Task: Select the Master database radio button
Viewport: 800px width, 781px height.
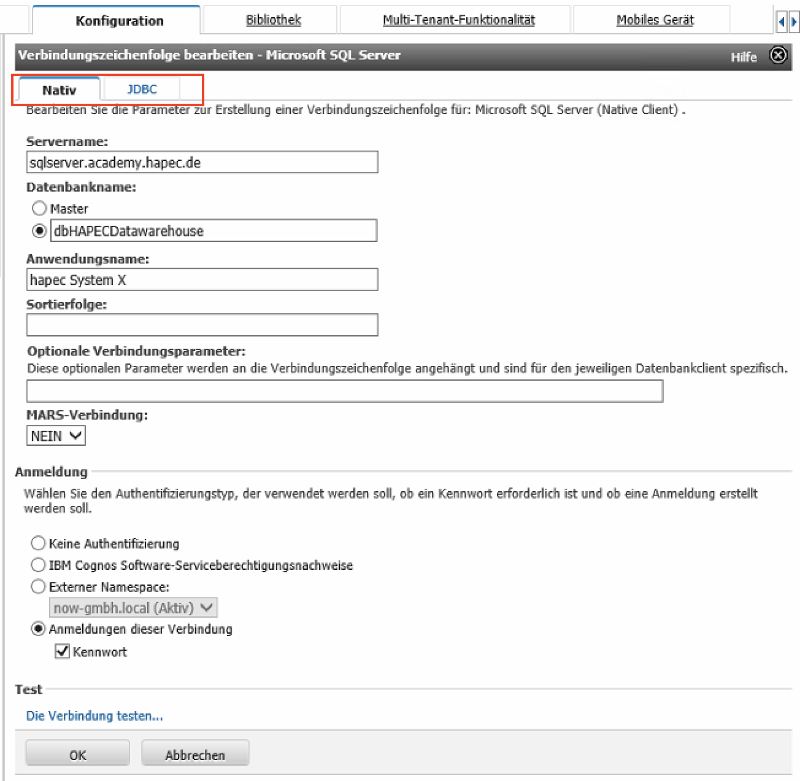Action: pyautogui.click(x=39, y=208)
